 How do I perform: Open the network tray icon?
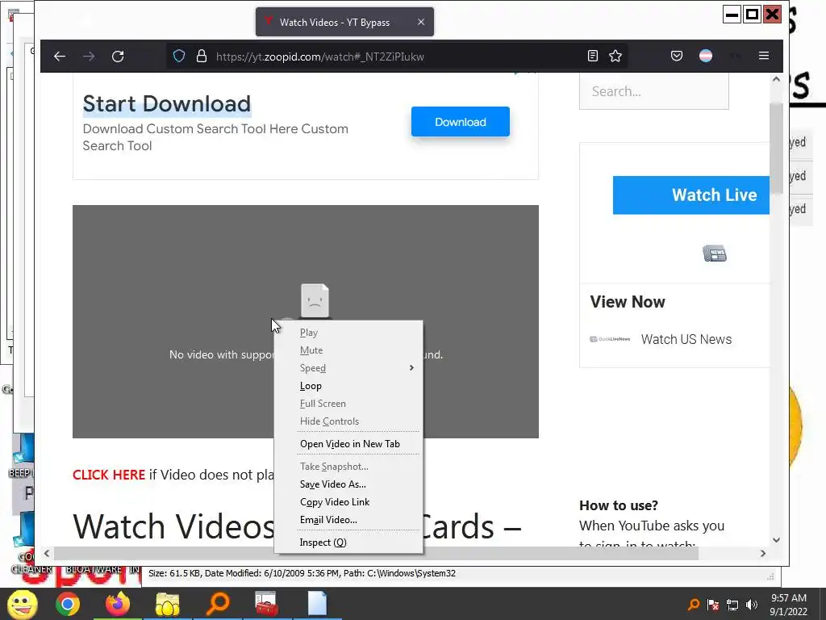[x=732, y=605]
